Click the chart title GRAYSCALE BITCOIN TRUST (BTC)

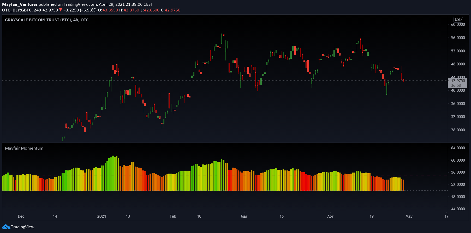click(38, 20)
